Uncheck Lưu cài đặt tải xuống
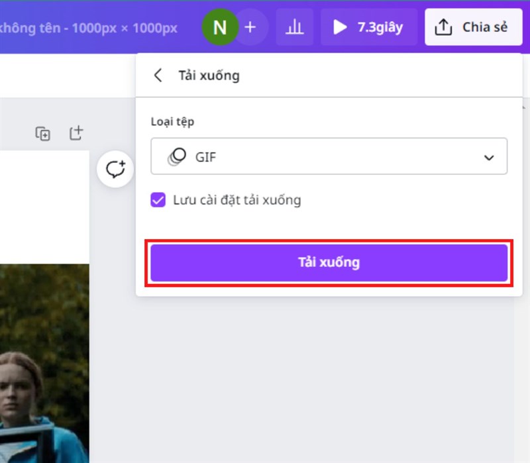The image size is (530, 463). 158,199
